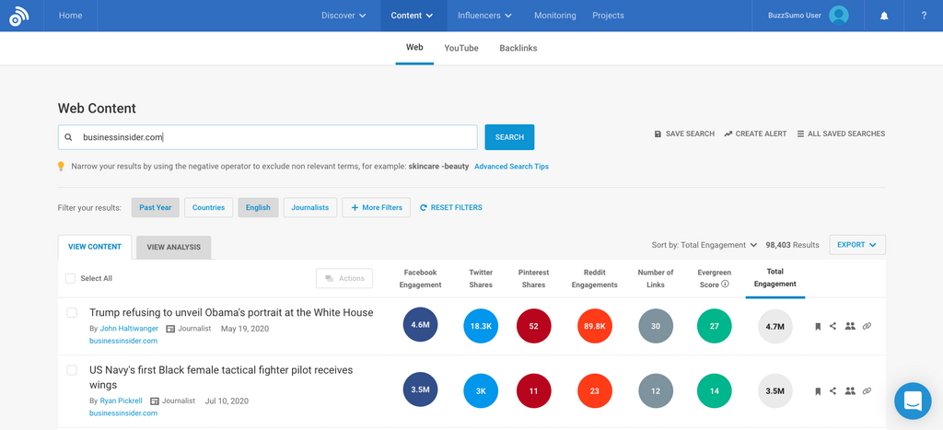View sharers of Trump portrait article
Image resolution: width=943 pixels, height=430 pixels.
pyautogui.click(x=850, y=326)
